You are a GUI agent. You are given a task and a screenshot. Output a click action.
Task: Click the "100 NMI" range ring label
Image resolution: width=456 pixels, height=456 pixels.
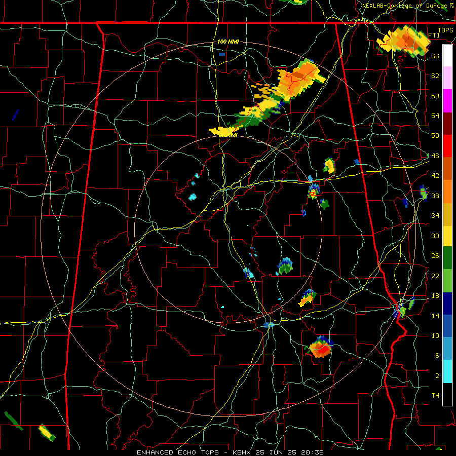227,42
